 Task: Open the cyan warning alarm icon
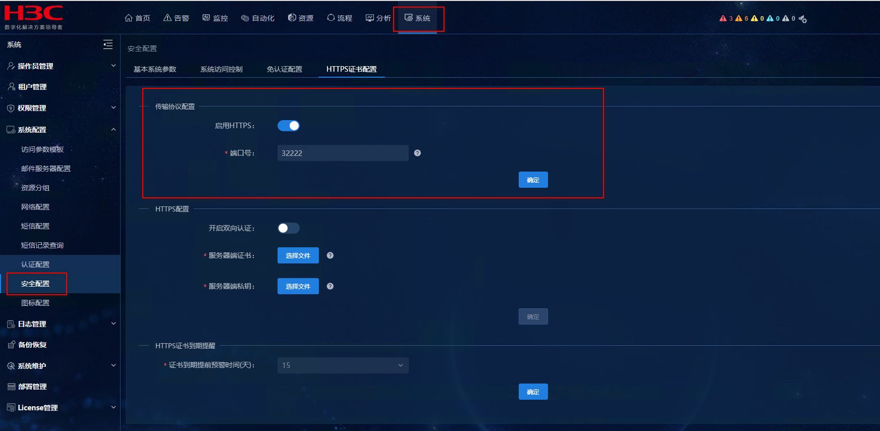[x=770, y=18]
